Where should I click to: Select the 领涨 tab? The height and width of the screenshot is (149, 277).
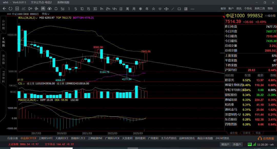point(258,133)
